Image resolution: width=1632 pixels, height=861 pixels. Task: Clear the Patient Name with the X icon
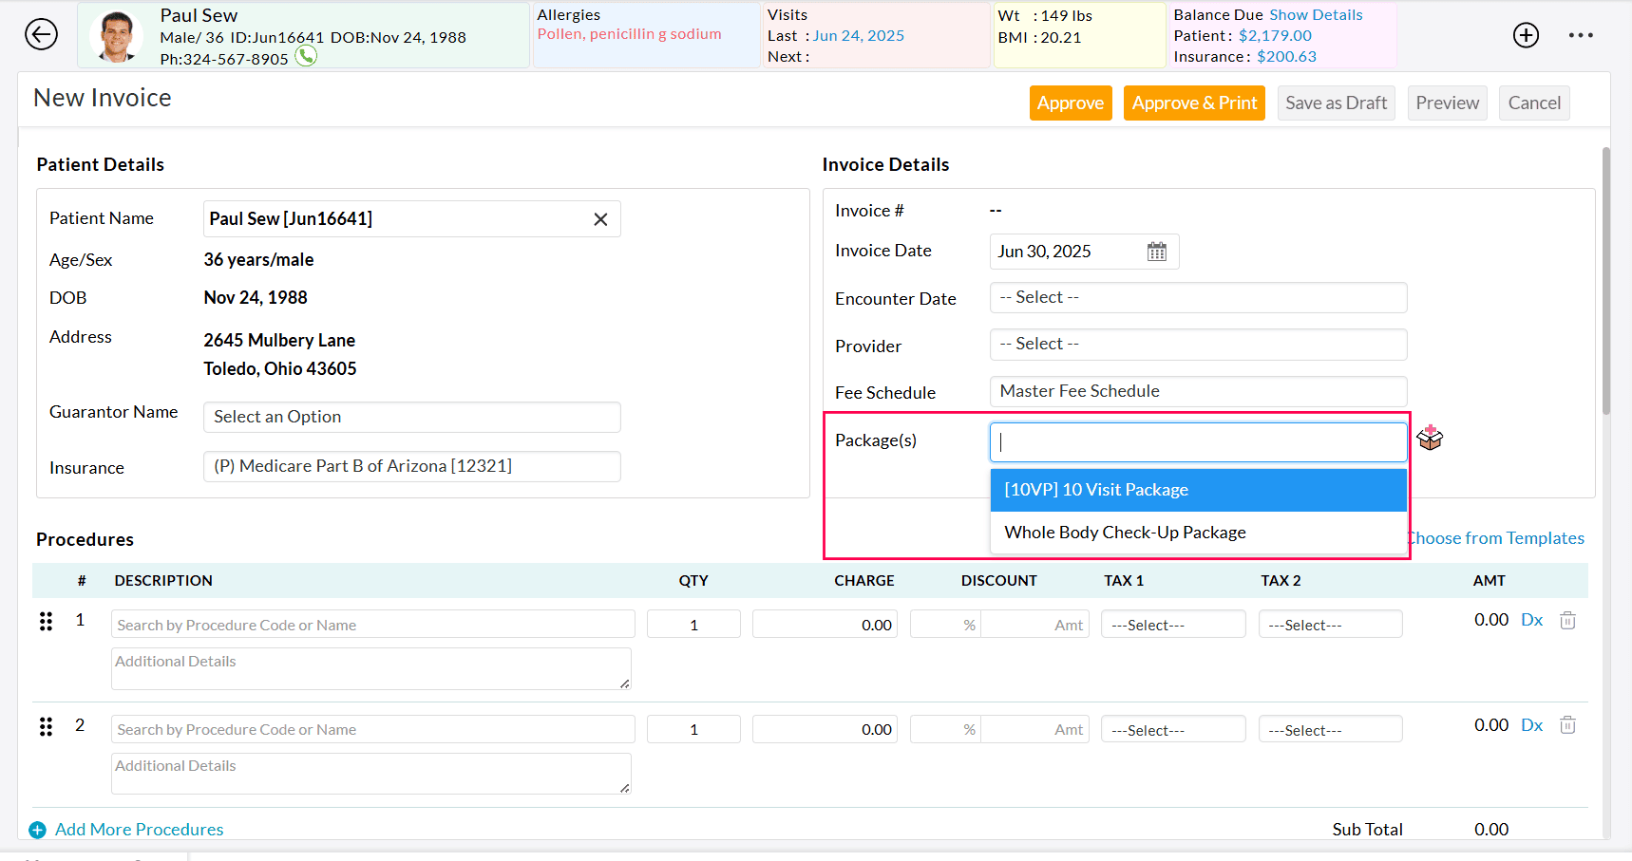click(x=600, y=218)
